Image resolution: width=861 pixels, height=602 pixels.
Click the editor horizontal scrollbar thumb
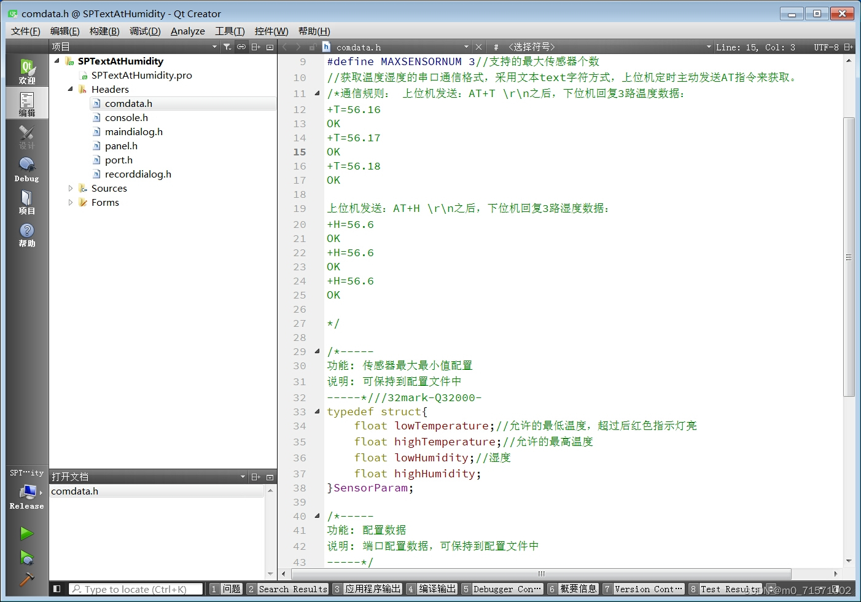pyautogui.click(x=540, y=574)
